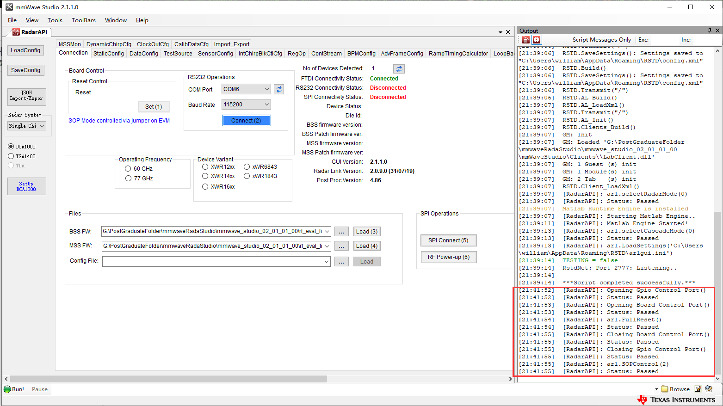This screenshot has width=723, height=406.
Task: Open the script editor (notepad with pencil) icon
Action: (698, 389)
